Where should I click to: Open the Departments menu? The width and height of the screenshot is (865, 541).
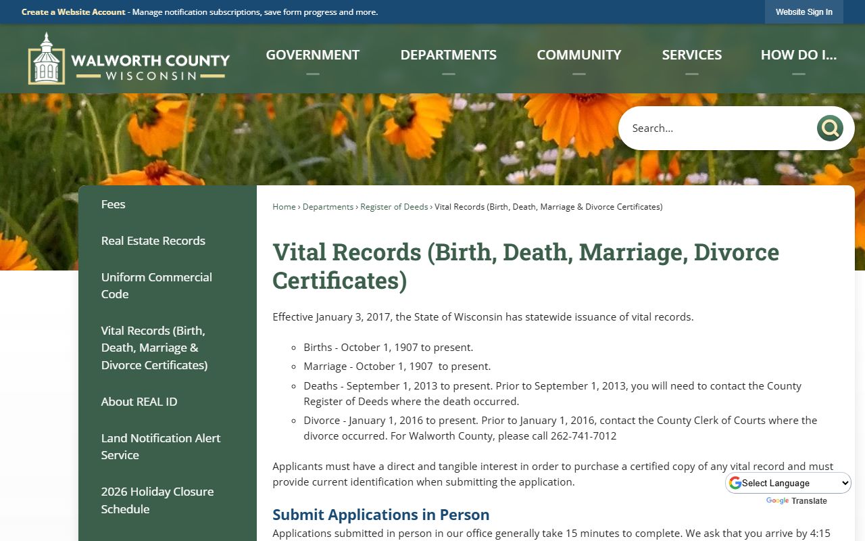(448, 55)
